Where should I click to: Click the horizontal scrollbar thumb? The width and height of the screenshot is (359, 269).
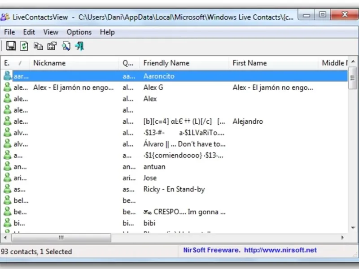click(x=61, y=238)
